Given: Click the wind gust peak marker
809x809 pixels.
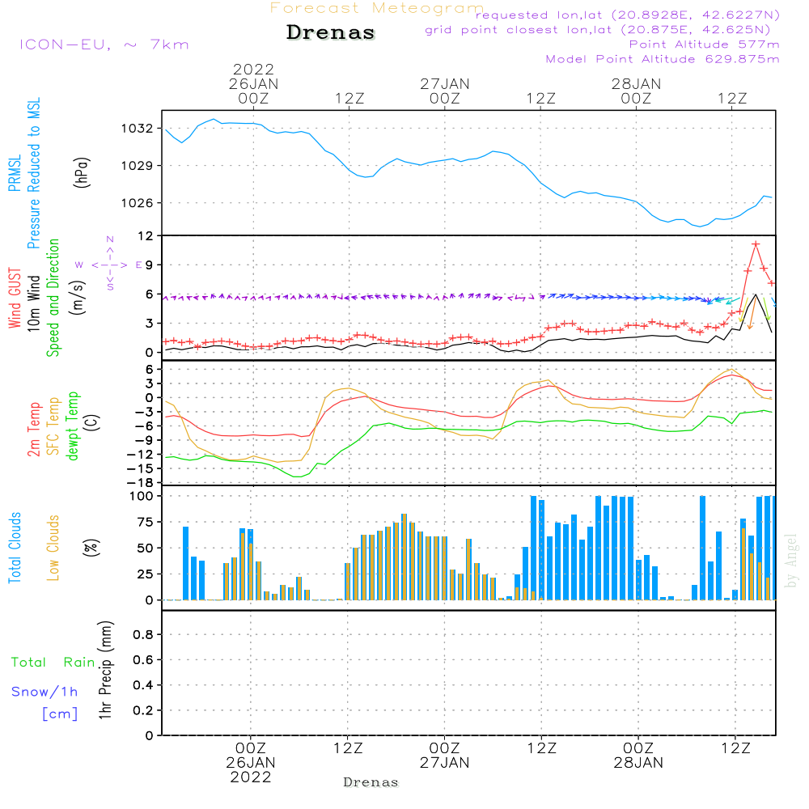Looking at the screenshot, I should coord(756,244).
